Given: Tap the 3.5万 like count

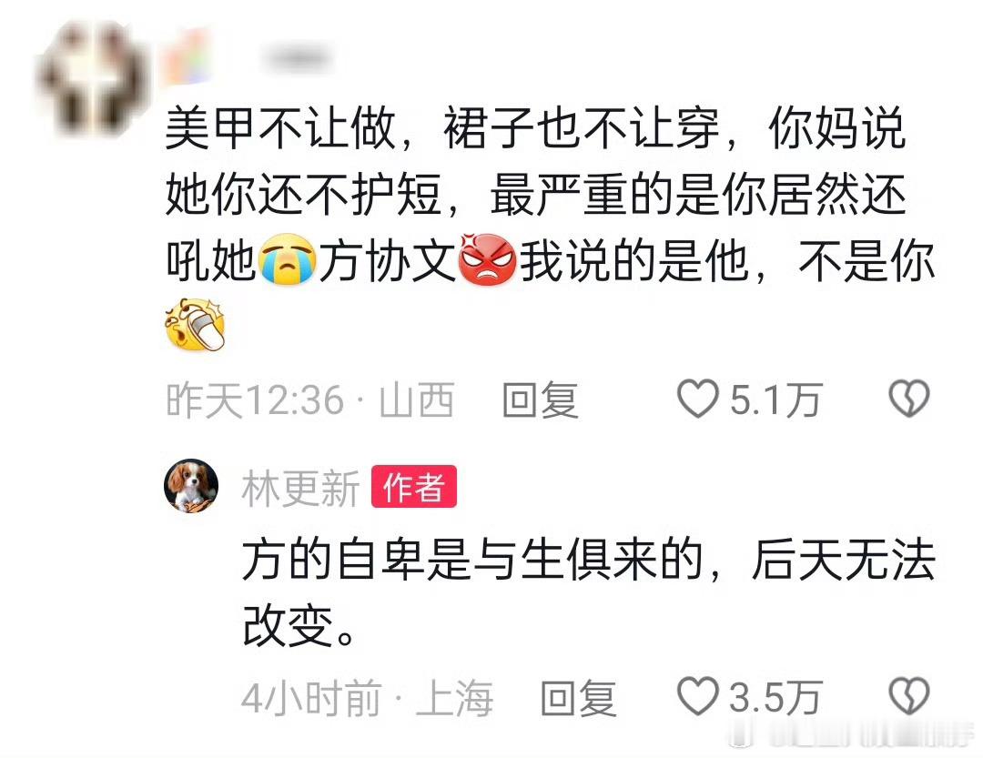Looking at the screenshot, I should (775, 697).
